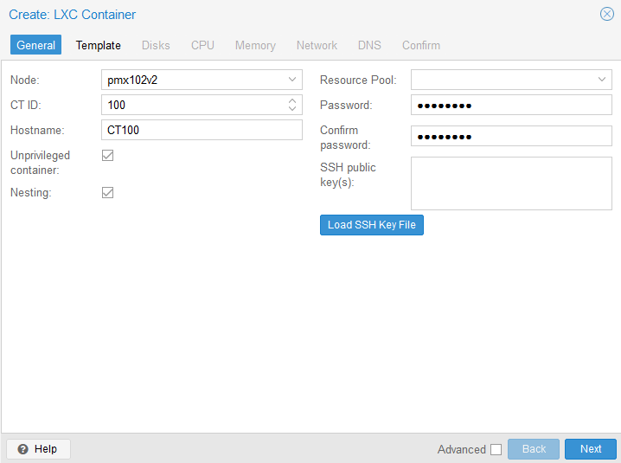Select the Disks tab
The image size is (621, 463).
tap(156, 45)
